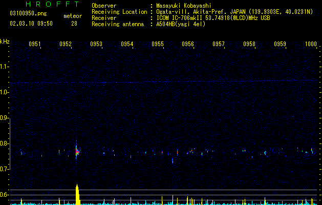The image size is (322, 205).
Task: Click the 1.0 kHz axis label
Action: coord(4,92)
